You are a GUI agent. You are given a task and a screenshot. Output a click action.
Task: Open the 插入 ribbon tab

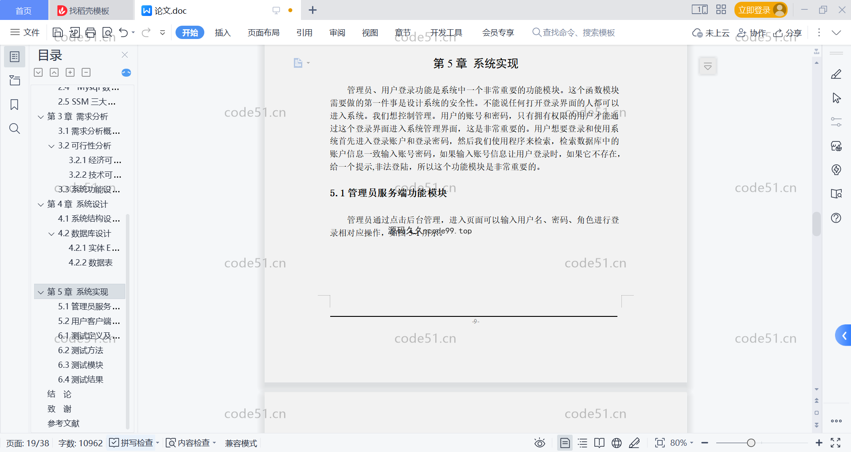pyautogui.click(x=223, y=33)
